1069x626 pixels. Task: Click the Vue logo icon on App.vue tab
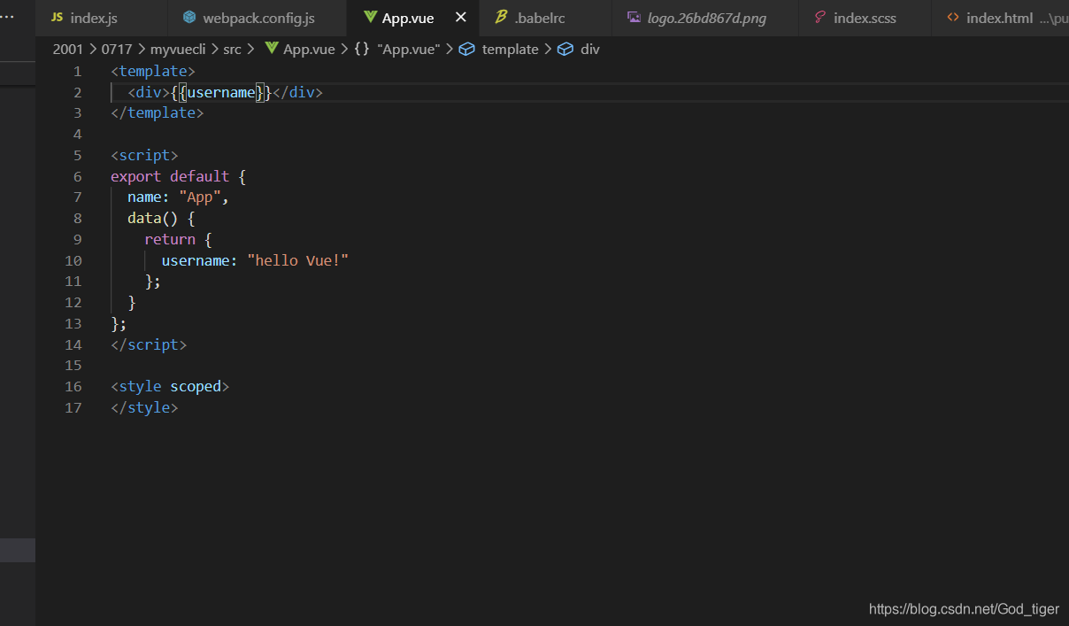point(370,18)
